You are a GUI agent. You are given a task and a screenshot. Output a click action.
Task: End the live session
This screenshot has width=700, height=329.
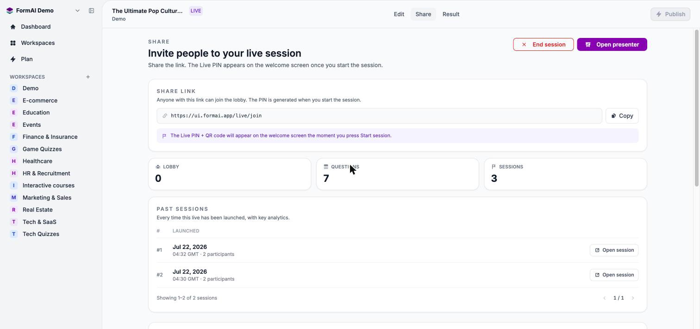pyautogui.click(x=544, y=44)
